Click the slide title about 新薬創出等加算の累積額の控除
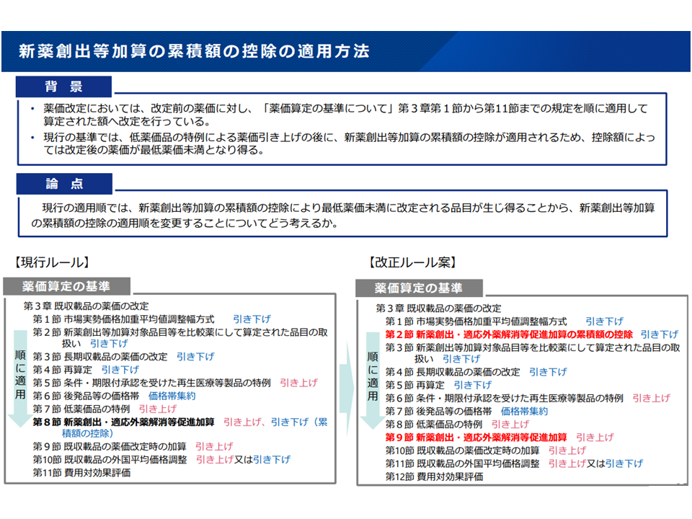Screen dimensions: 692x519 tap(195, 52)
